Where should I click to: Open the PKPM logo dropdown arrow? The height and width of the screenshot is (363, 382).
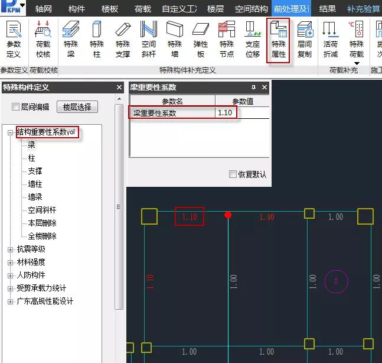tap(22, 5)
